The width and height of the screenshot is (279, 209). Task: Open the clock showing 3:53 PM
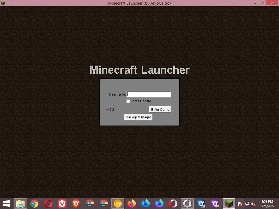click(x=267, y=204)
